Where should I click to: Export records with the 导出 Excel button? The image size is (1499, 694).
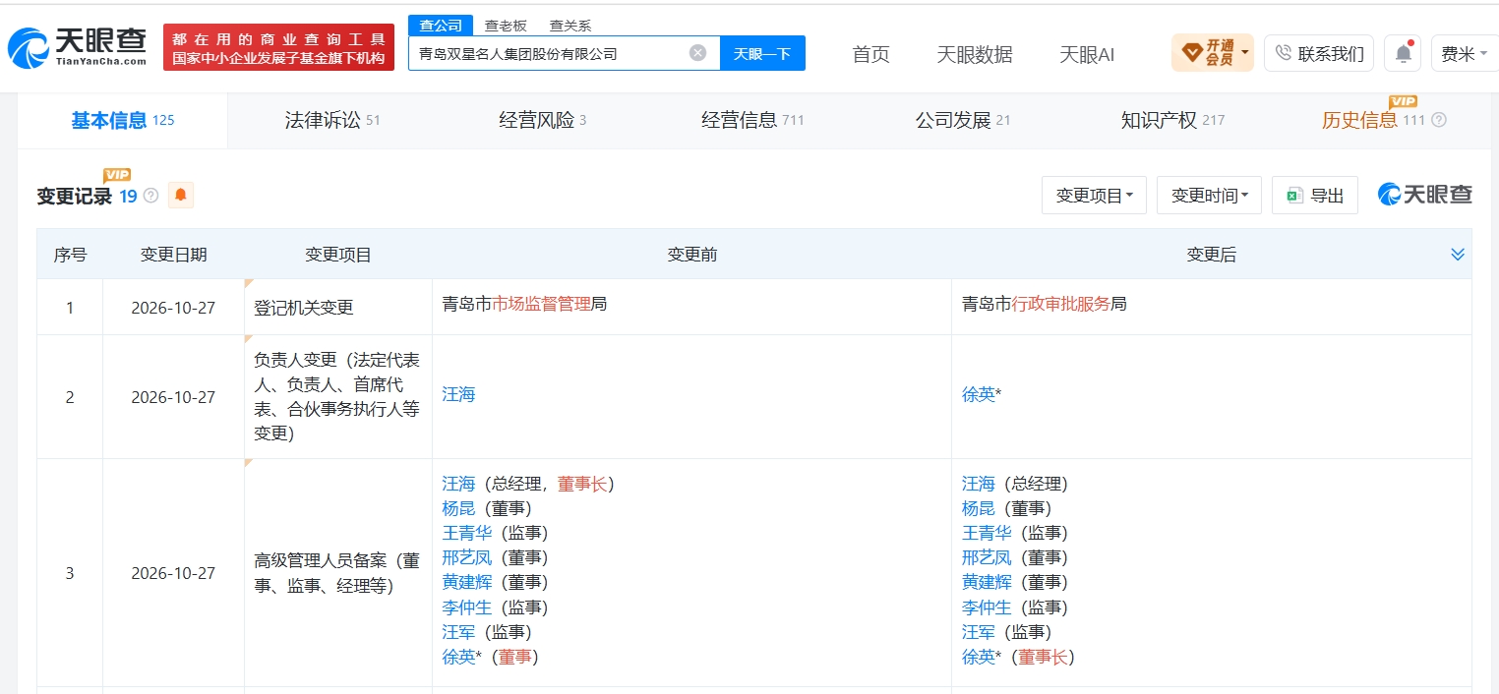[x=1314, y=196]
